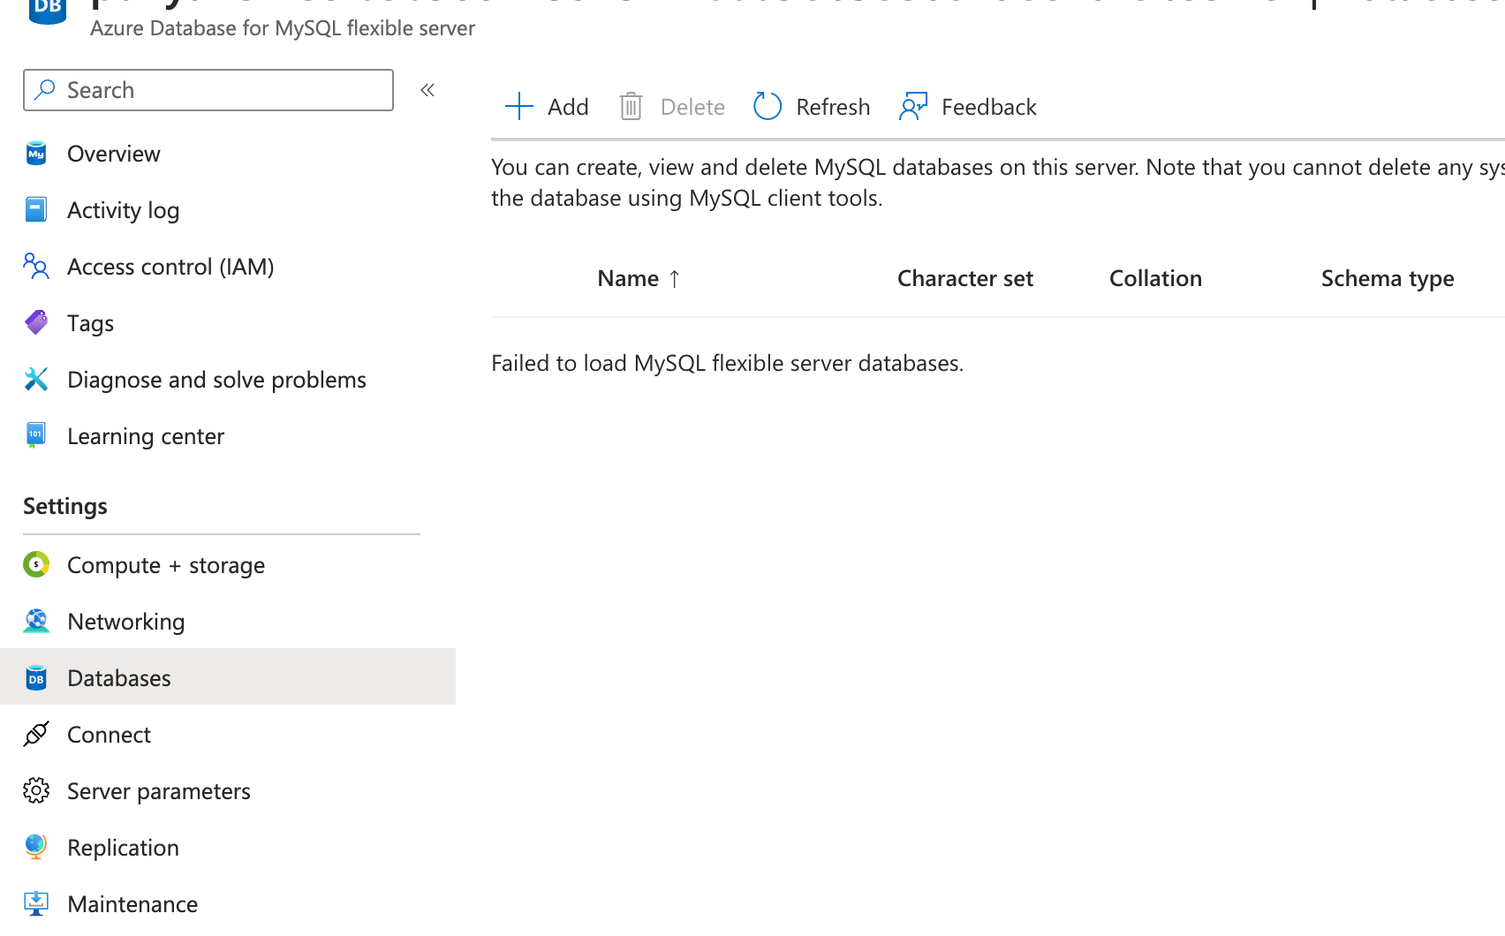Open Networking settings

(126, 622)
